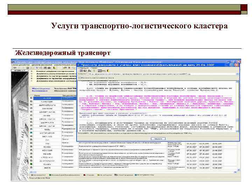Click the down arrow of document text scrollbar
Viewport: 252px width, 189px height.
click(237, 131)
